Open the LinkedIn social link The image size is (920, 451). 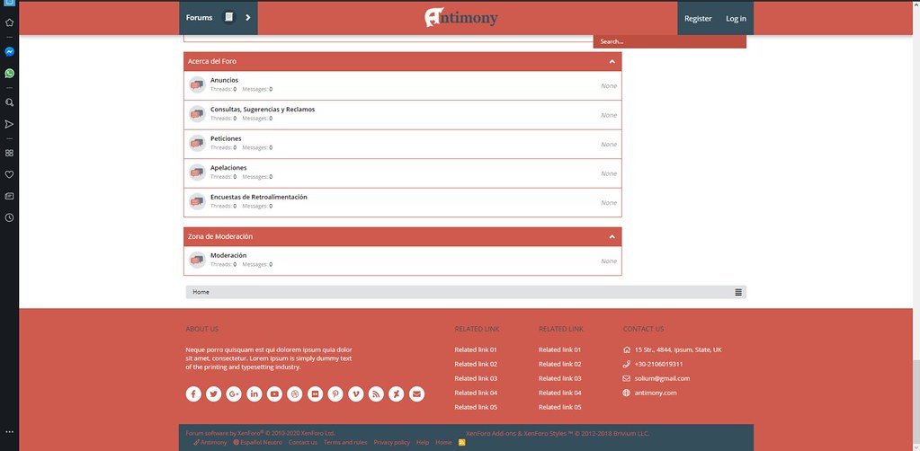pos(254,394)
